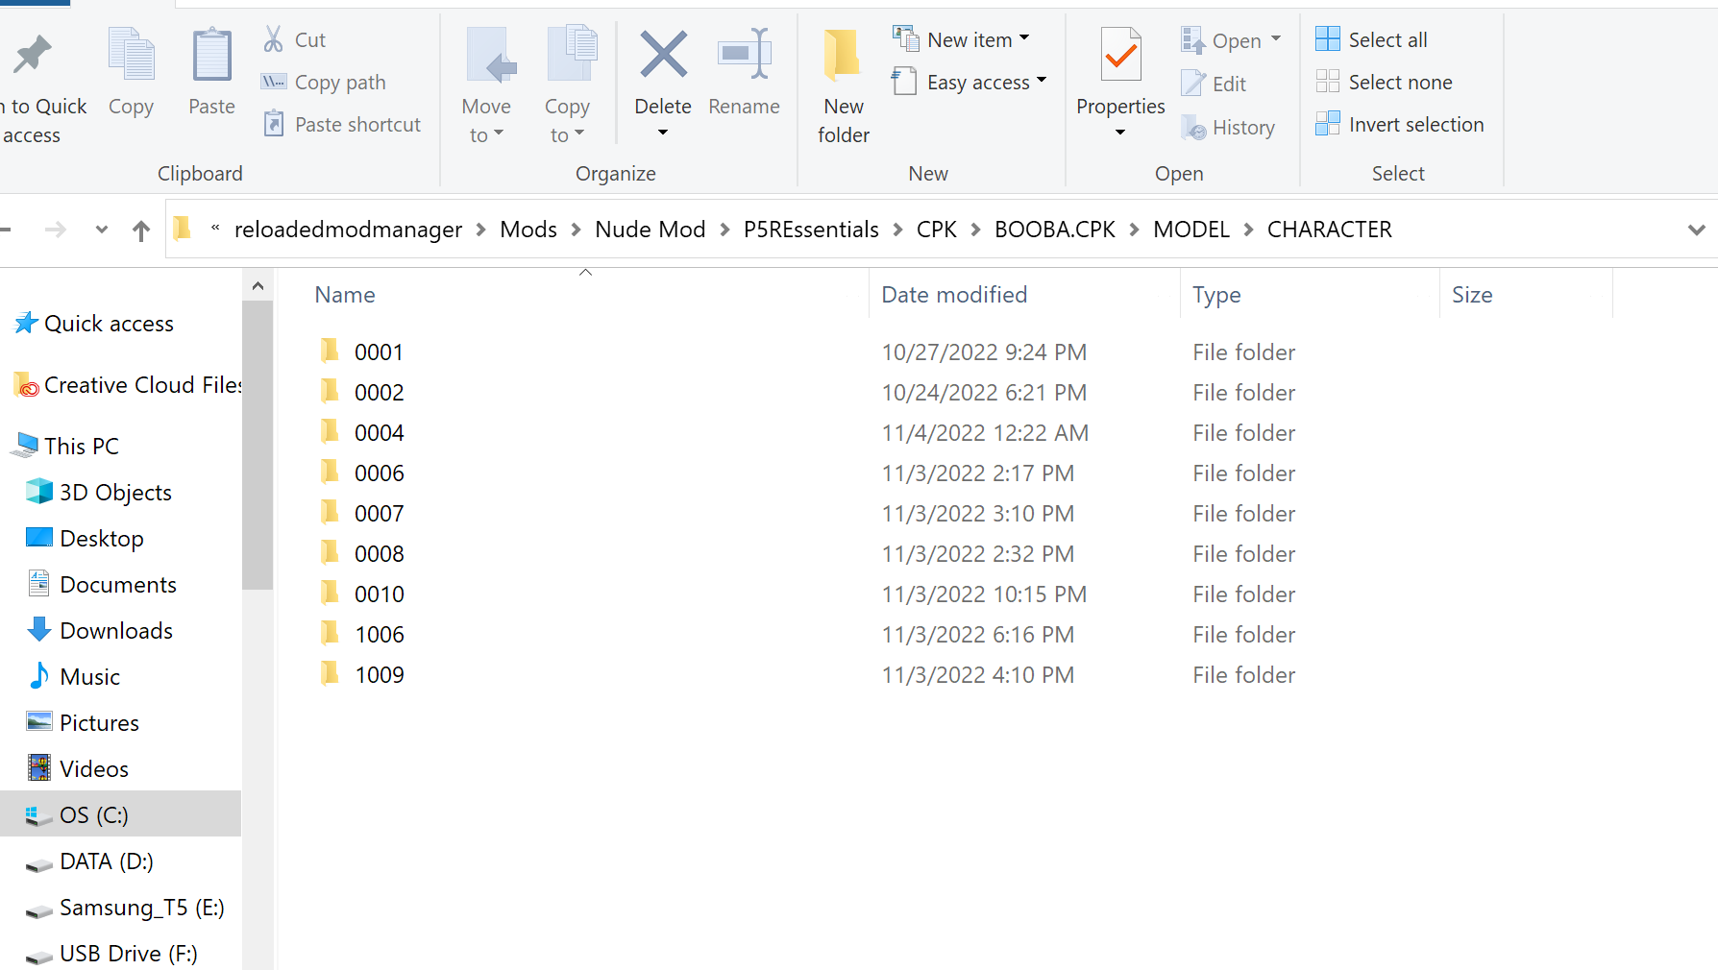This screenshot has width=1718, height=970.
Task: Click the Paste shortcut icon
Action: point(274,124)
